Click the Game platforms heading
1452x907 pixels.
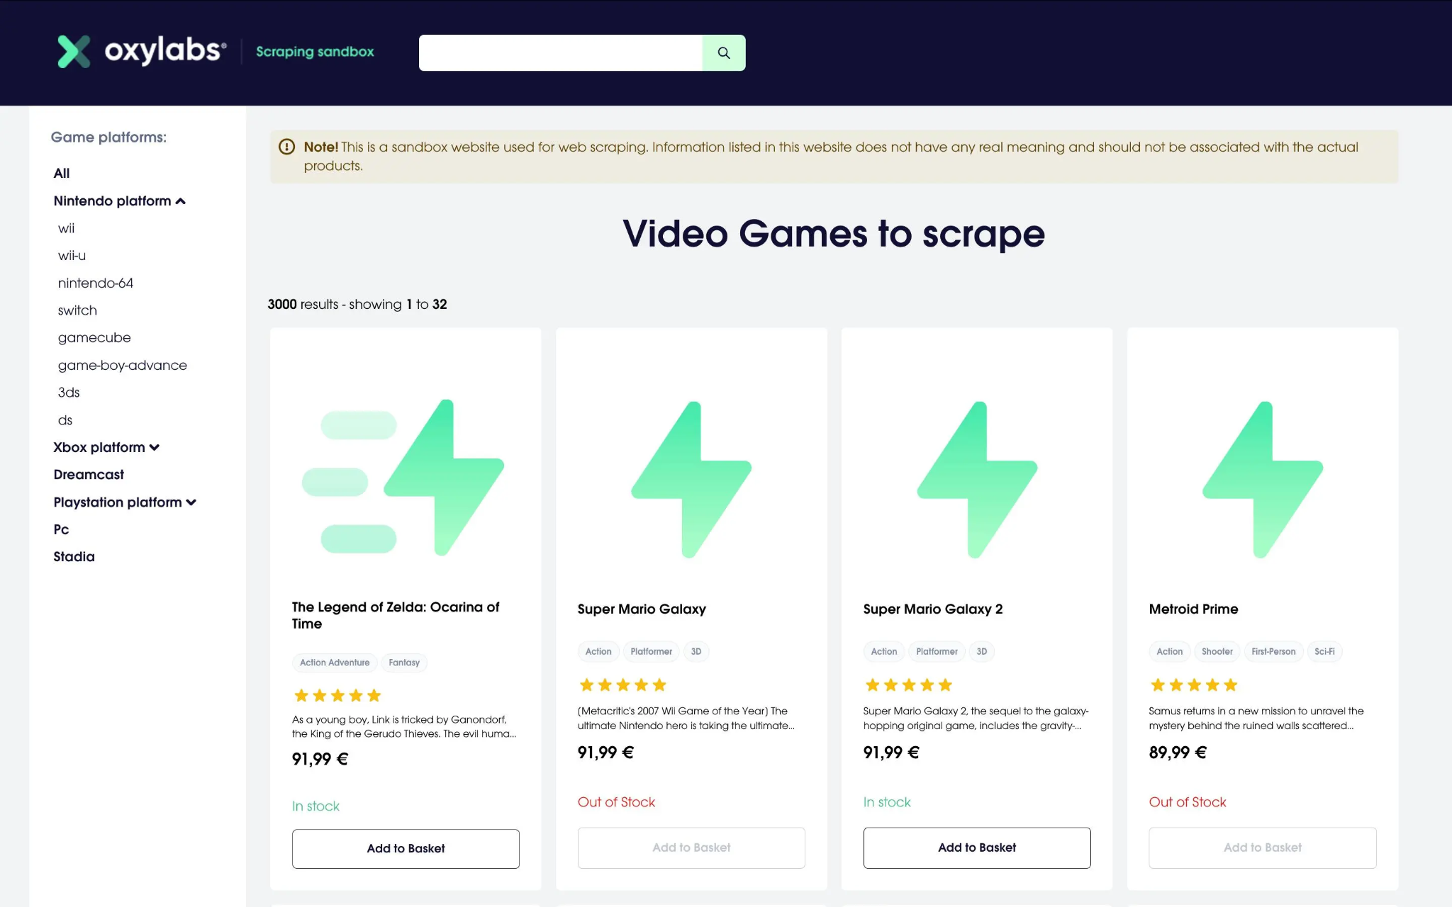tap(108, 137)
